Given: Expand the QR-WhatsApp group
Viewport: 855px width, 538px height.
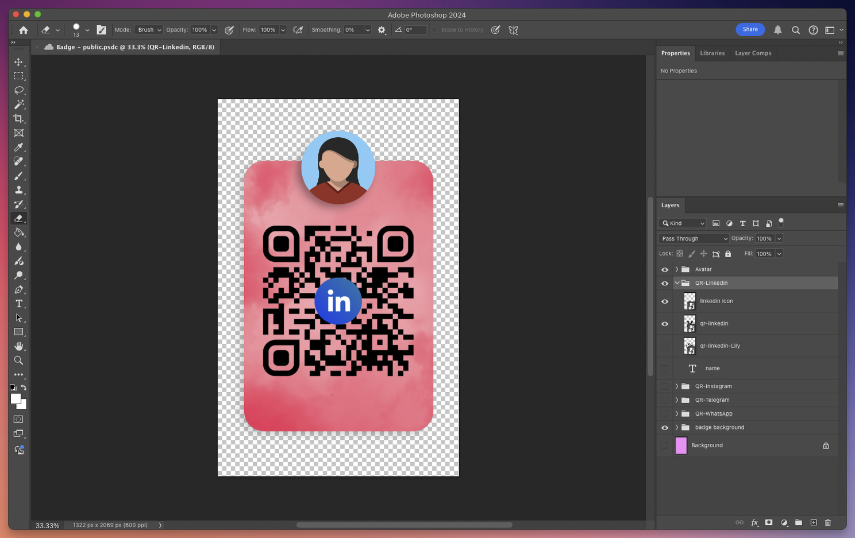Looking at the screenshot, I should pos(677,414).
